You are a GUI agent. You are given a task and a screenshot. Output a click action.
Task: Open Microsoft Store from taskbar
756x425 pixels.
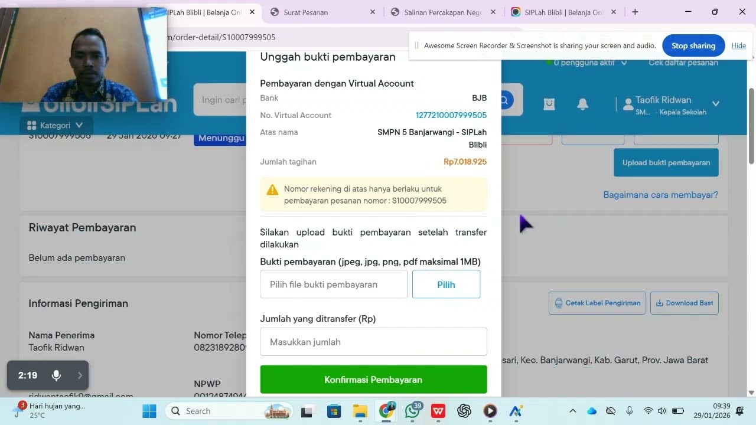tap(334, 411)
